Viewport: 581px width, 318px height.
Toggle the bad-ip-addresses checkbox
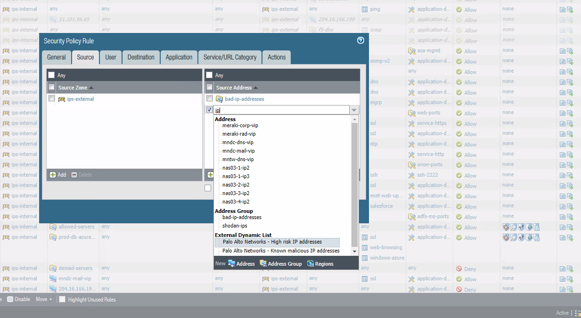(x=209, y=98)
